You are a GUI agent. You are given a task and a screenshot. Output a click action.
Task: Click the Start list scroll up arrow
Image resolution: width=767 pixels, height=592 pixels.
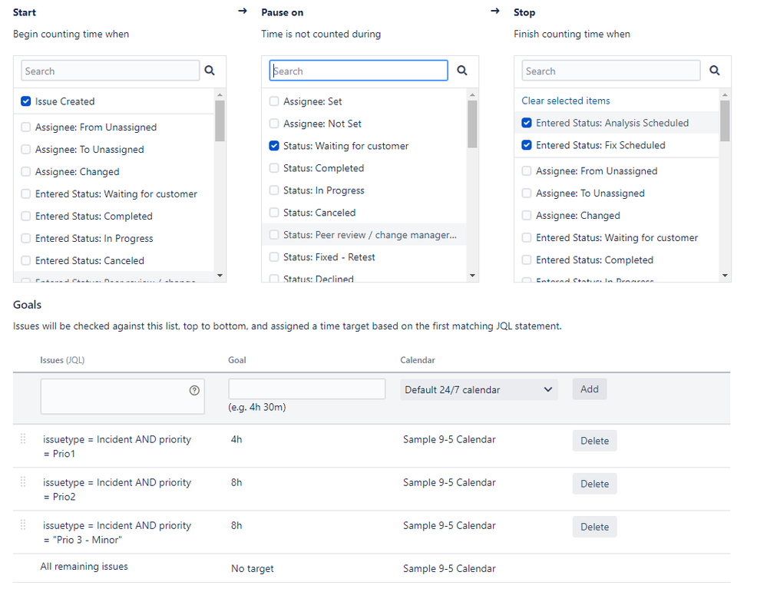[x=220, y=94]
